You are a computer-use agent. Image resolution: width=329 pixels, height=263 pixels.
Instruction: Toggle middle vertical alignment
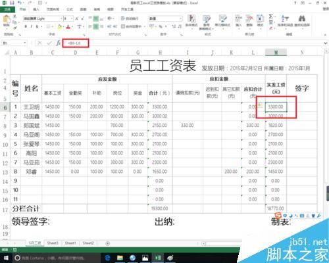click(96, 18)
